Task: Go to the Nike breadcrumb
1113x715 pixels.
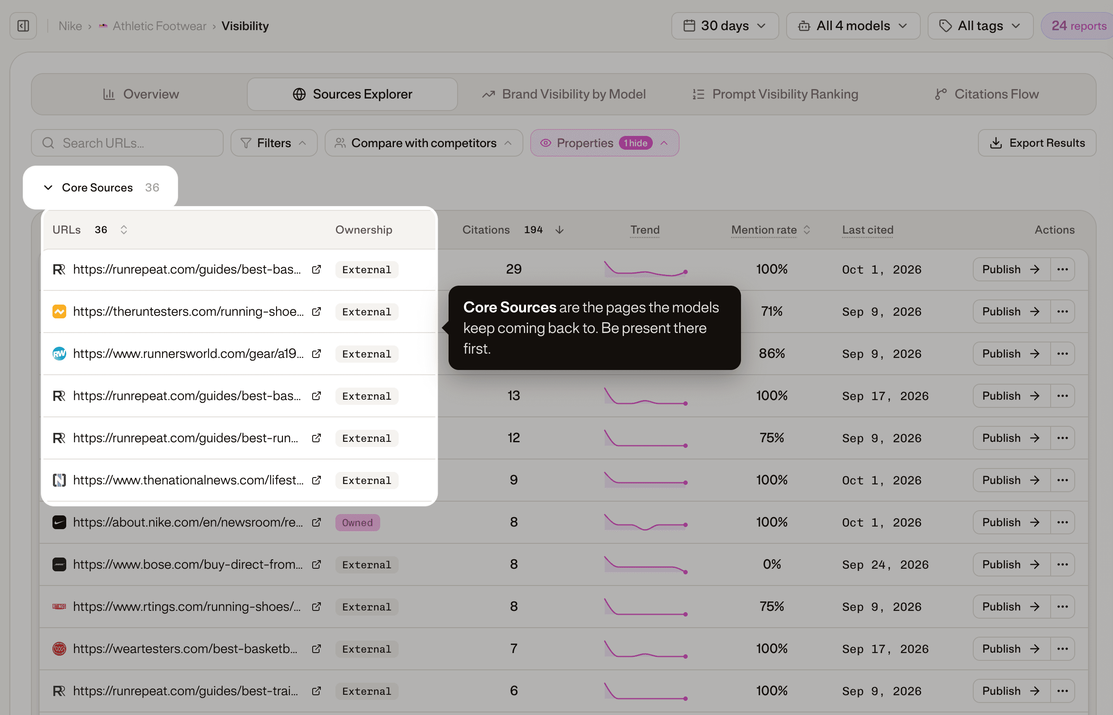Action: 70,26
